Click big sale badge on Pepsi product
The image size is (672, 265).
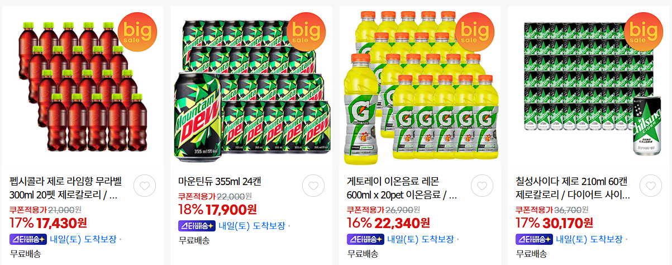[137, 31]
